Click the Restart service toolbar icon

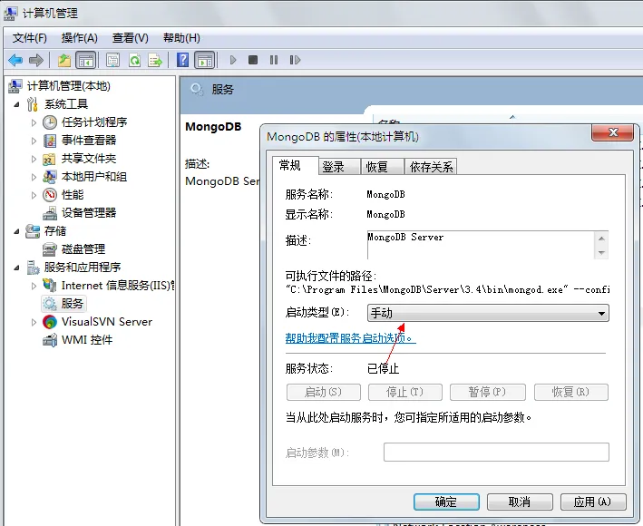[x=295, y=60]
